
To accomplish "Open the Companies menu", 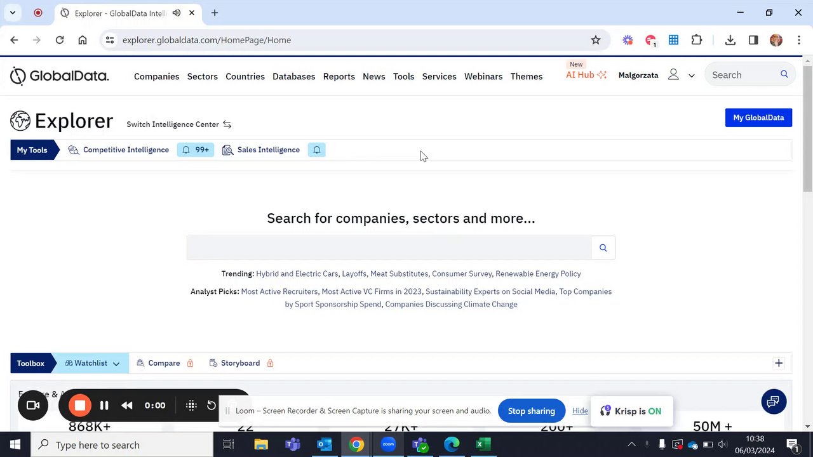I will (157, 76).
